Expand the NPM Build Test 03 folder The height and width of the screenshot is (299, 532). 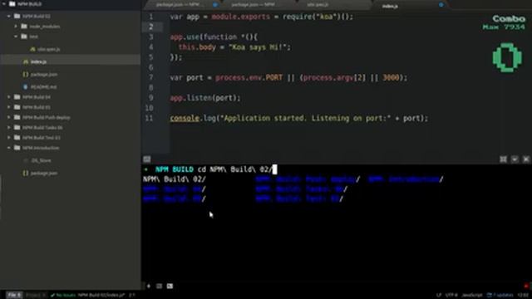(9, 138)
